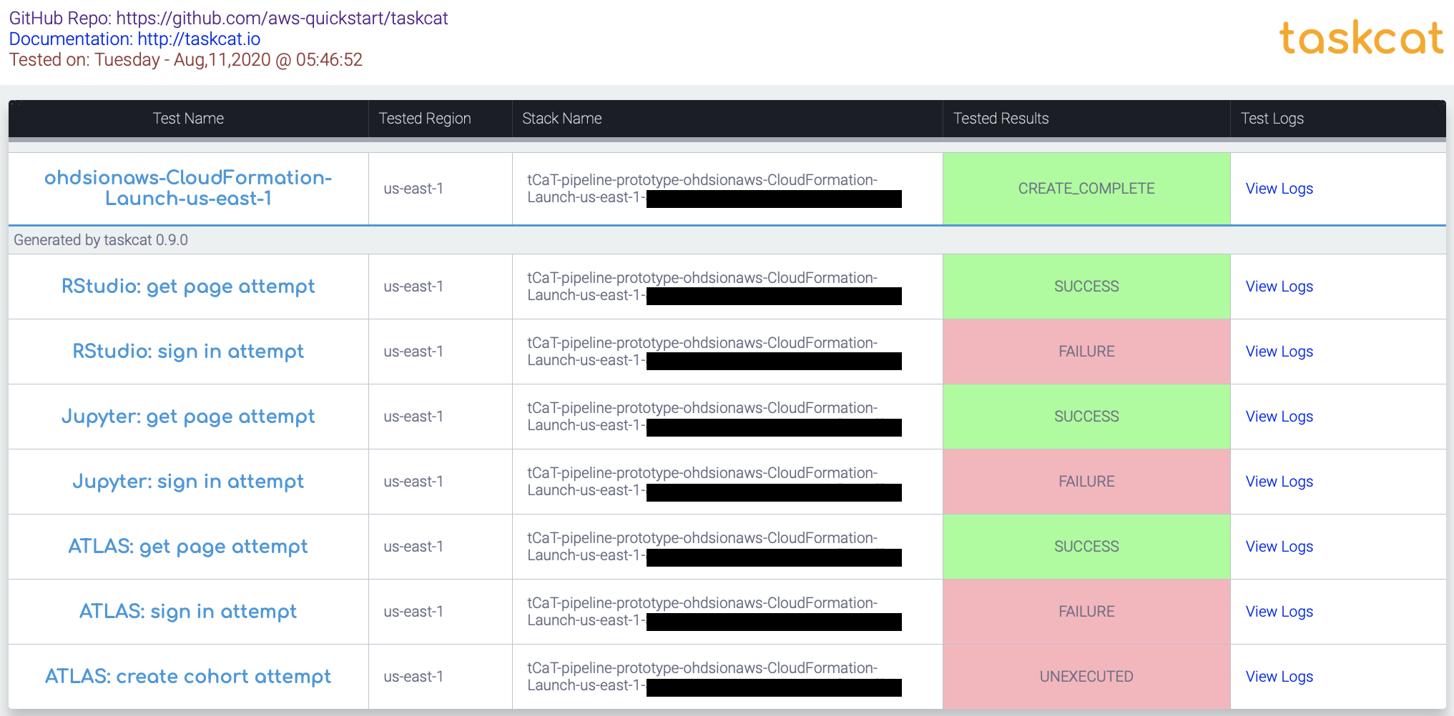
Task: Open the taskcat GitHub repo link
Action: click(228, 18)
